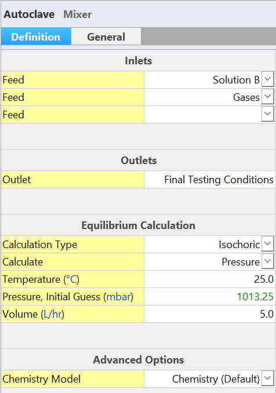This screenshot has width=276, height=393.
Task: Click the Mixer type label in header
Action: (78, 14)
